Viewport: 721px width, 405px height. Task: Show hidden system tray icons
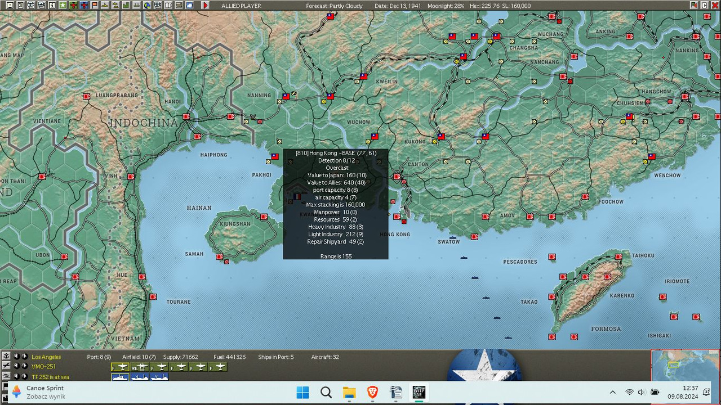[x=612, y=392]
